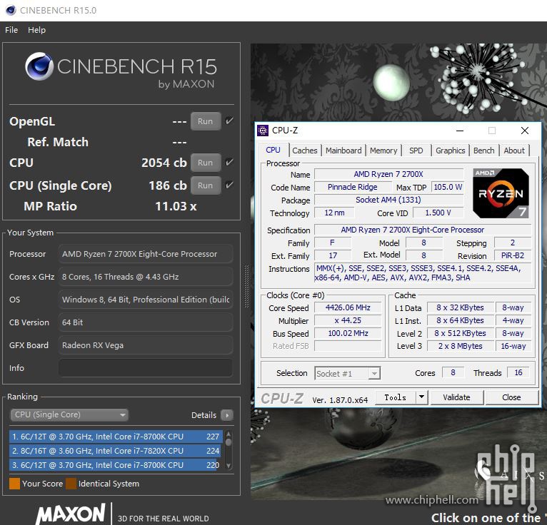Click the Revision PiR-B2 value
The height and width of the screenshot is (525, 547).
tap(513, 255)
